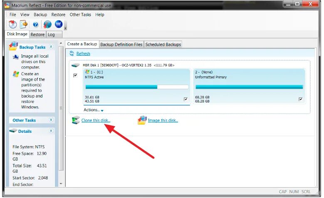Click Image all local drives on this computer
Image resolution: width=324 pixels, height=198 pixels.
pos(35,61)
